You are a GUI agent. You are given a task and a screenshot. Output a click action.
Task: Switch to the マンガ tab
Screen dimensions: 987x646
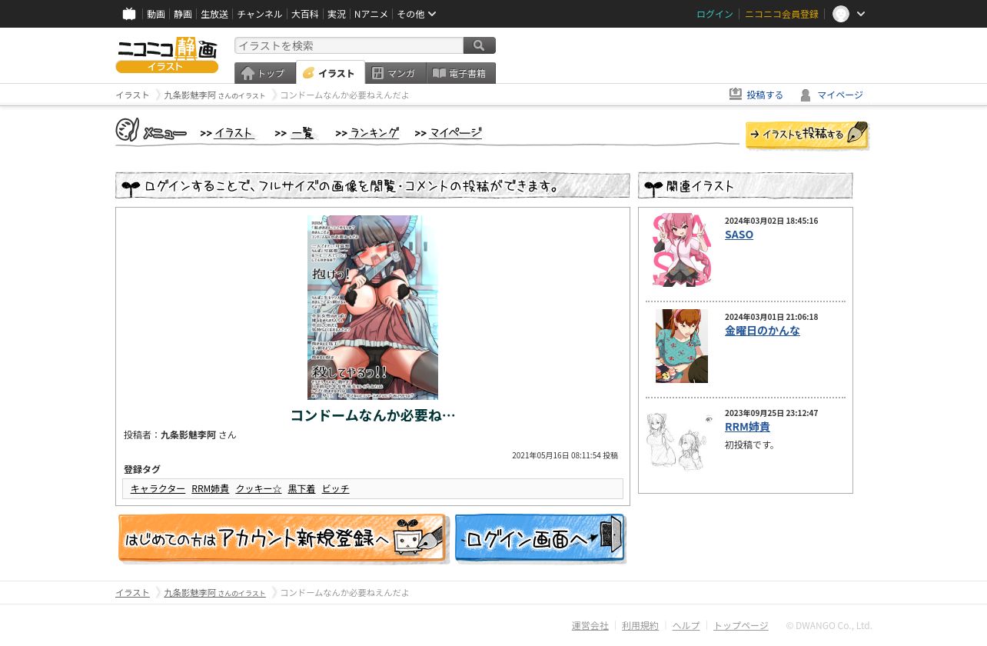click(x=395, y=73)
